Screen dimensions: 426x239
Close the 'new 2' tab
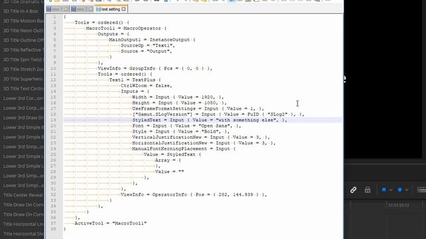(91, 9)
